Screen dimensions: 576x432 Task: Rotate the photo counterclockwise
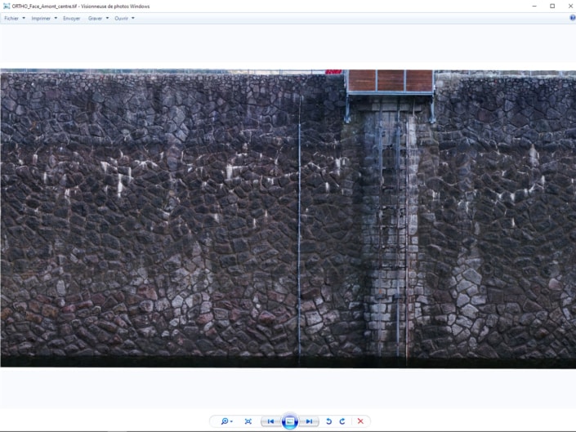[329, 421]
